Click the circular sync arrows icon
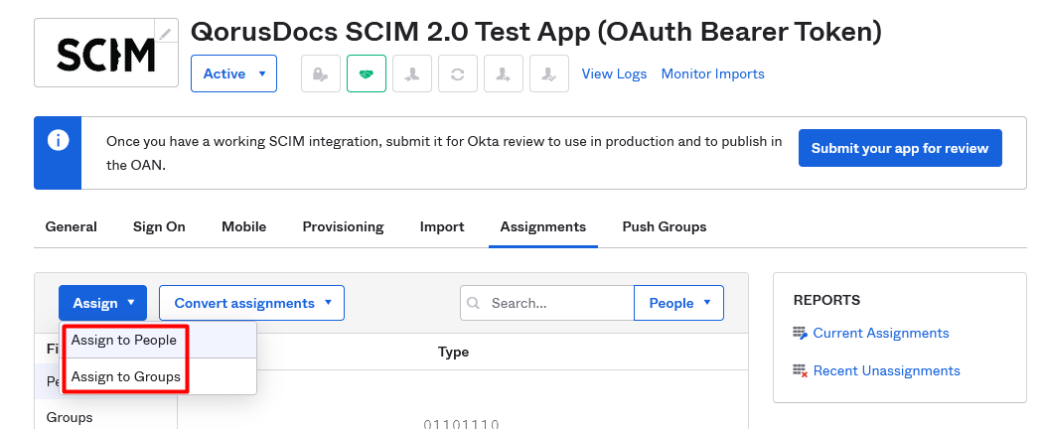This screenshot has height=429, width=1042. [x=457, y=73]
